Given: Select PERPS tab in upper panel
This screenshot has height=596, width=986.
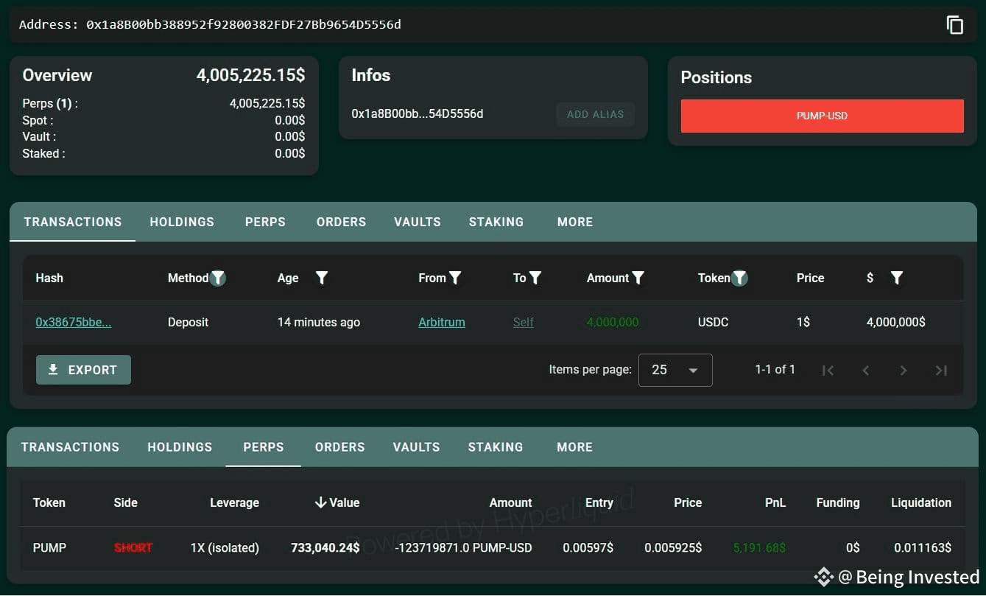Looking at the screenshot, I should click(x=265, y=222).
